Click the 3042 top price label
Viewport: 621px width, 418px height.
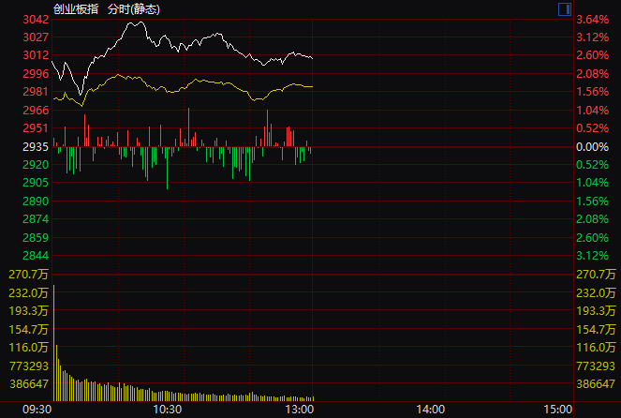(35, 20)
